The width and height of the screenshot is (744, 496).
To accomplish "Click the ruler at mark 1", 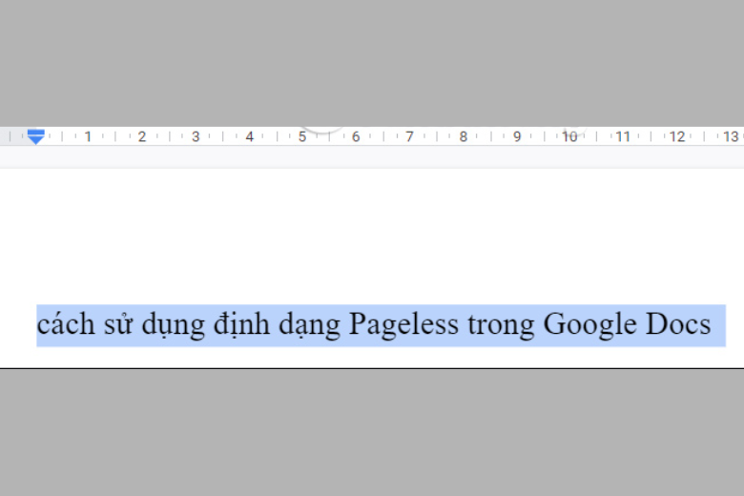I will point(88,136).
